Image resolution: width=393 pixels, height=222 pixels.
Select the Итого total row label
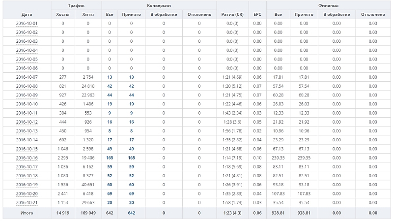click(x=27, y=213)
